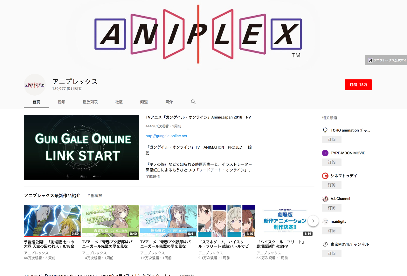Open the シネマトゥデイ red channel icon
Screen dimensions: 407x276
(325, 176)
